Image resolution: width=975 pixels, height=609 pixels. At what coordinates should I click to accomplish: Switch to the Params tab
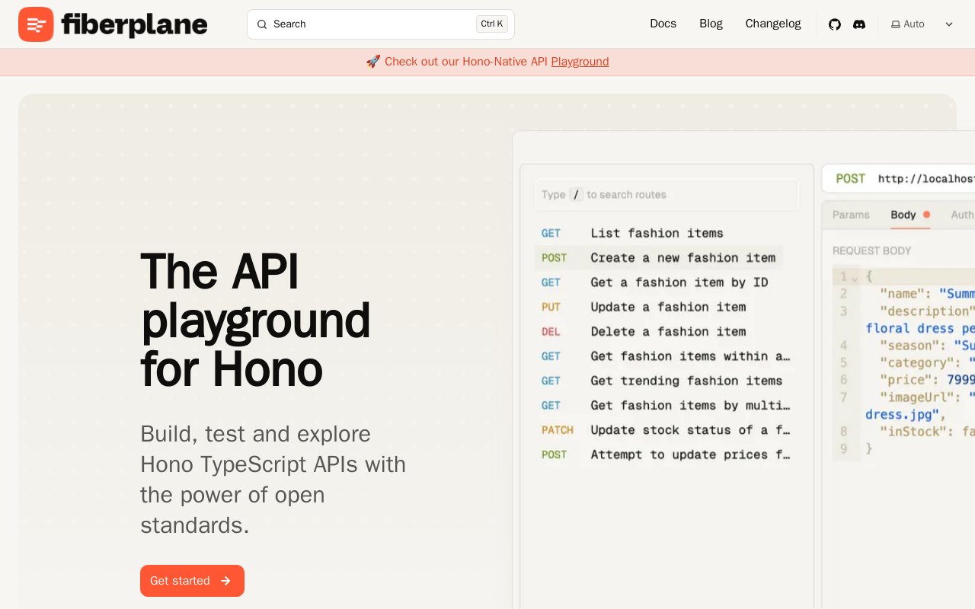pyautogui.click(x=851, y=215)
